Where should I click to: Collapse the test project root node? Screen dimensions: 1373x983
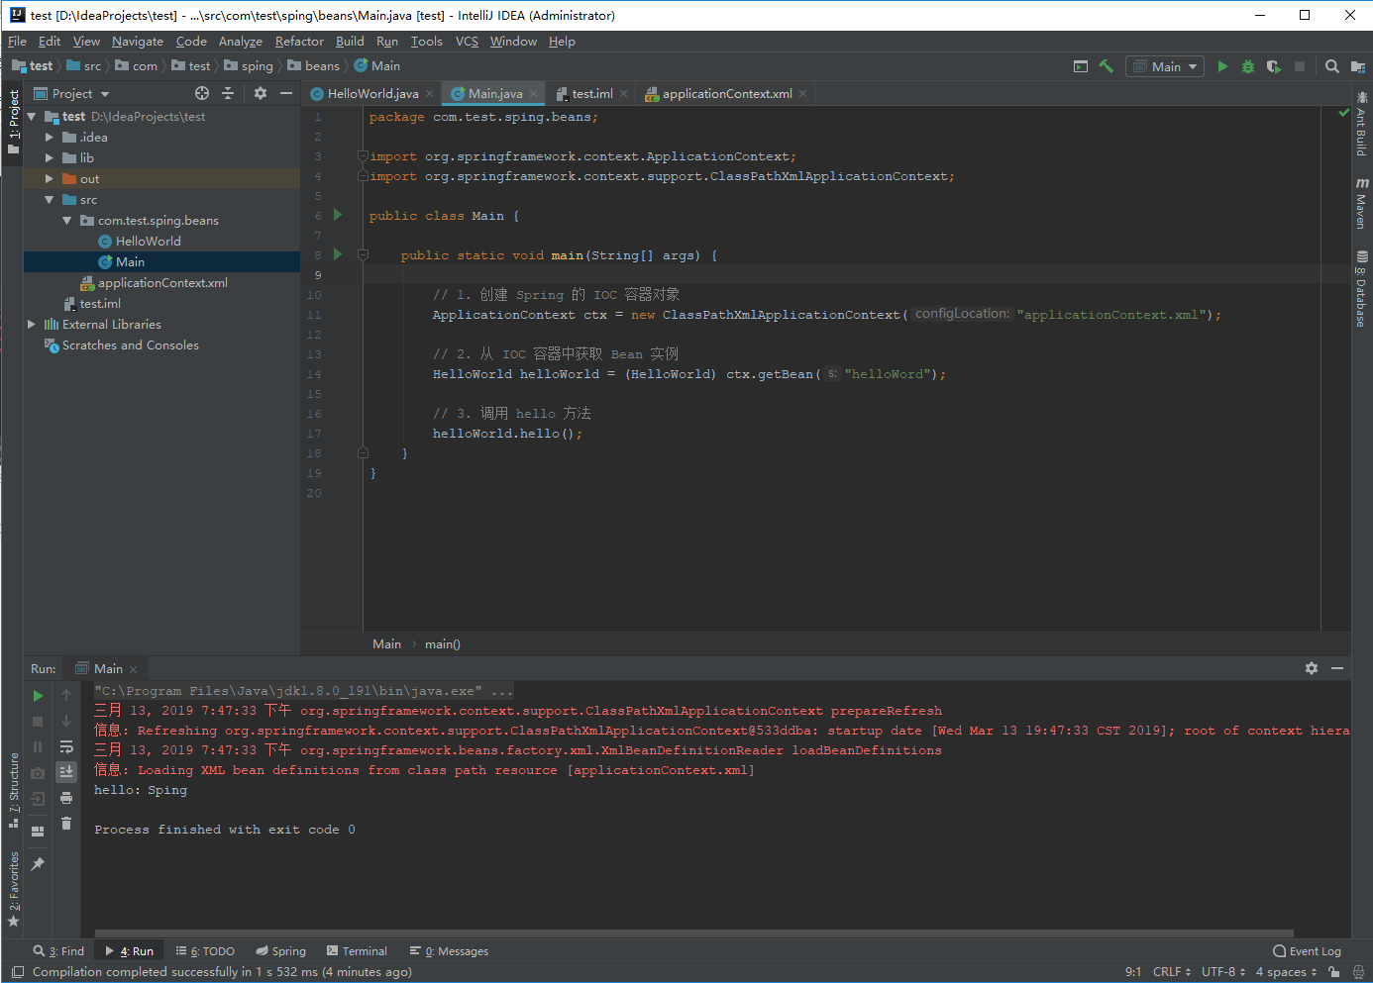pyautogui.click(x=32, y=117)
